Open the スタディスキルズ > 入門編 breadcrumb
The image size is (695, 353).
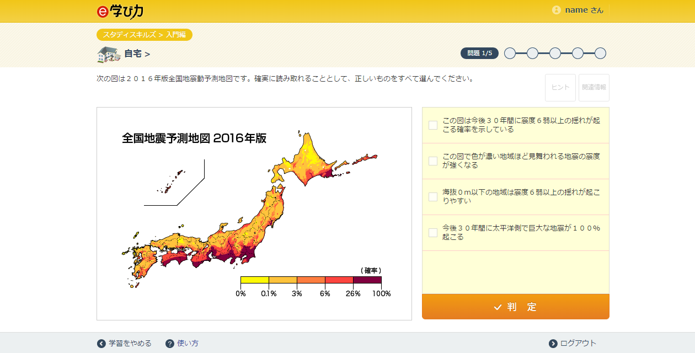pyautogui.click(x=144, y=35)
